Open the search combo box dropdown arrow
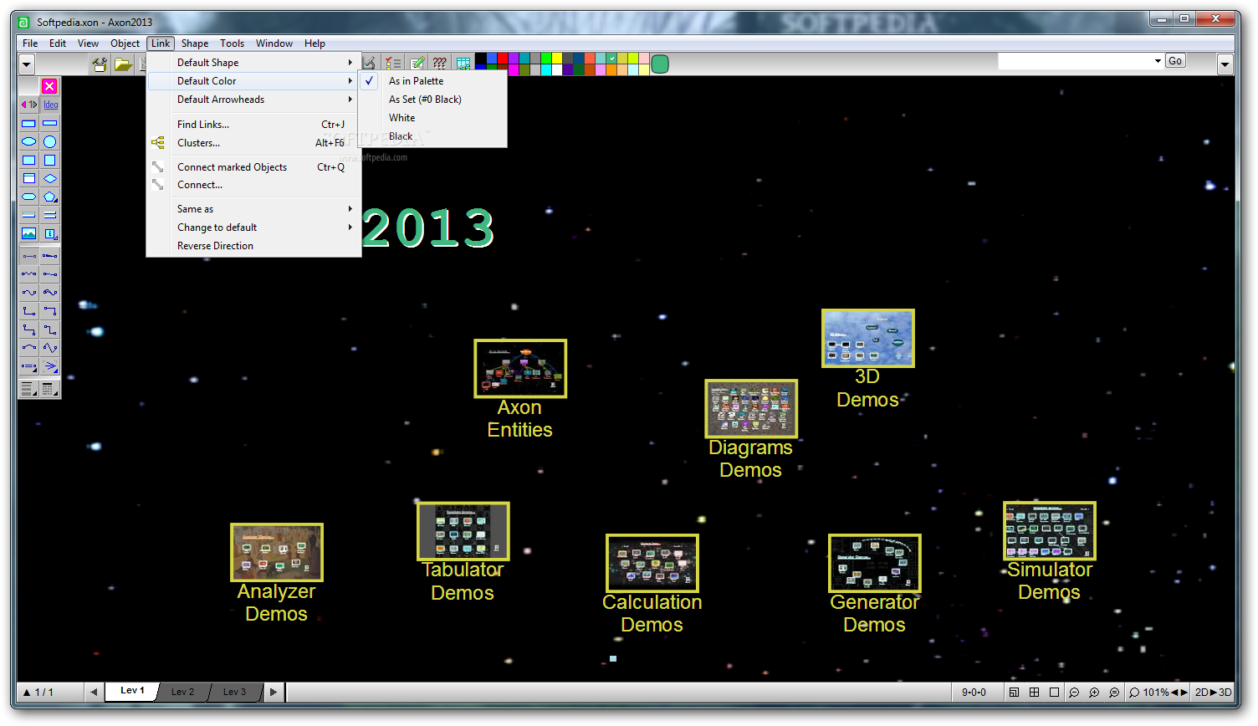This screenshot has height=726, width=1258. tap(1158, 61)
